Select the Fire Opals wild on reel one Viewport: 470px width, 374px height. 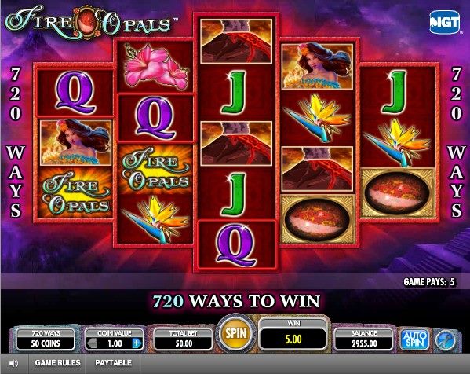(75, 192)
